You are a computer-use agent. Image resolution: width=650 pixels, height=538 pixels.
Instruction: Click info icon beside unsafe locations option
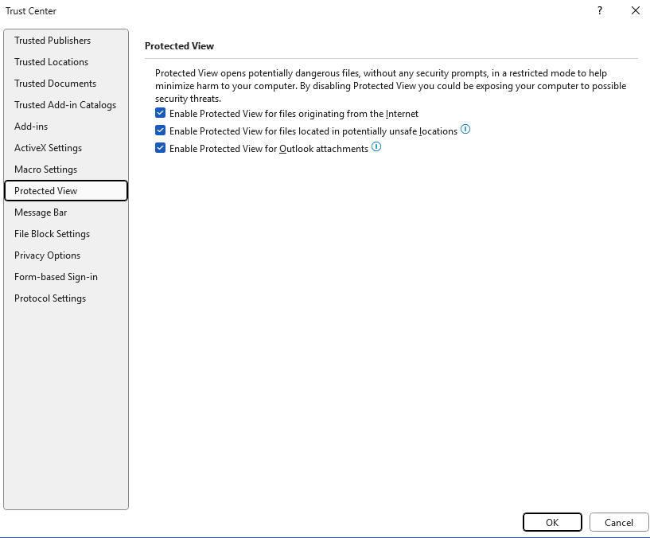click(x=465, y=130)
